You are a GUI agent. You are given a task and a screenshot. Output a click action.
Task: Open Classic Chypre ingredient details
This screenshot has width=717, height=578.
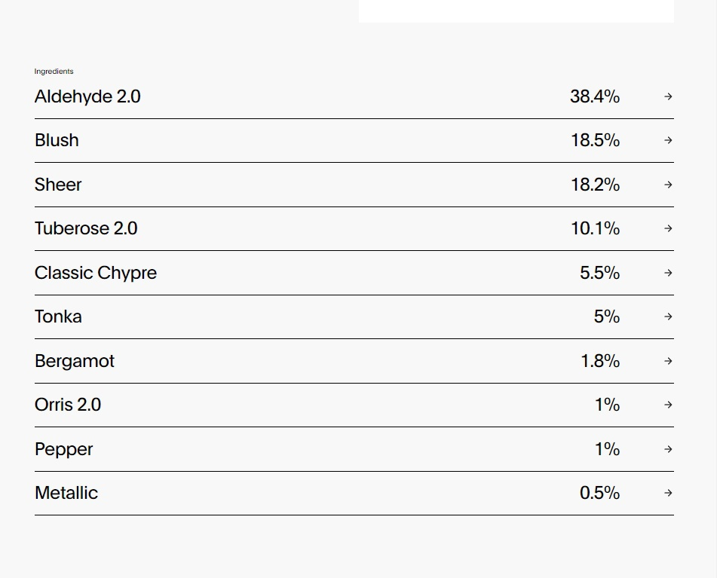click(96, 273)
